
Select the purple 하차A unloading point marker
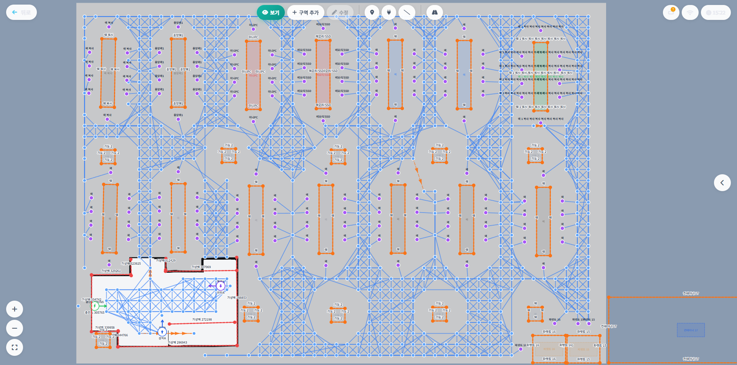pos(221,286)
